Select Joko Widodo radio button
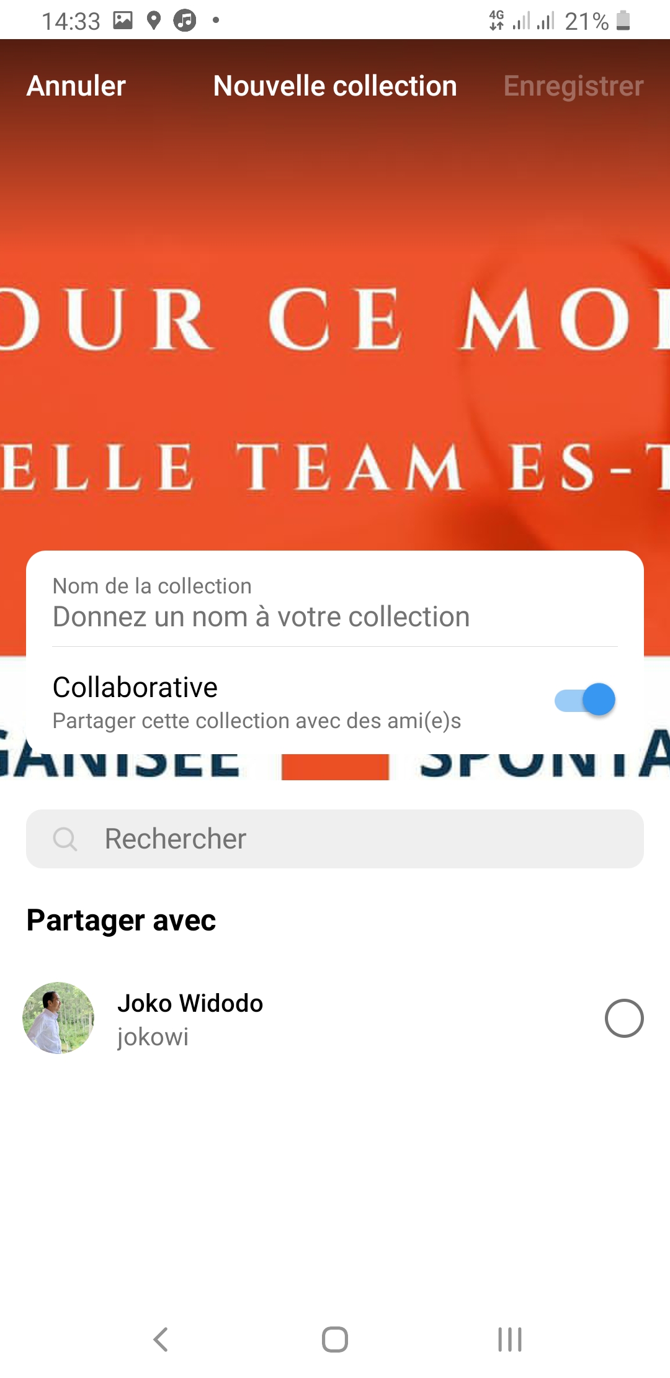 coord(624,1018)
